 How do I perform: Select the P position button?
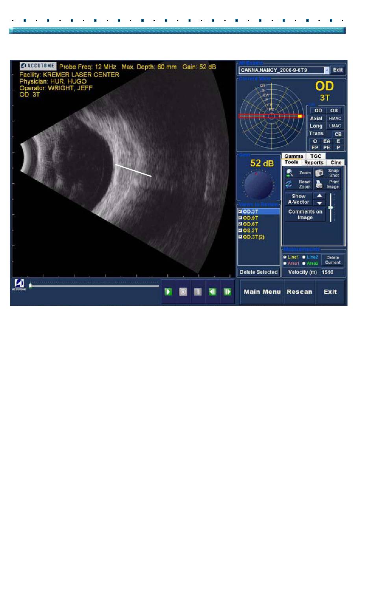tap(338, 147)
